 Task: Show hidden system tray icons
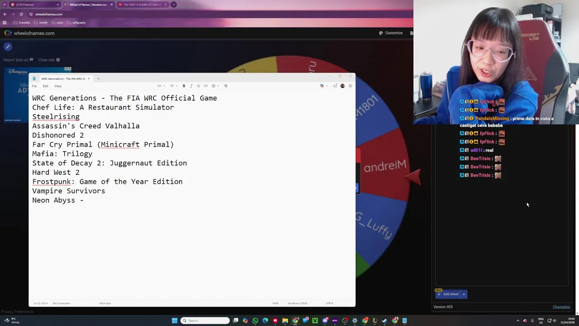(x=518, y=321)
